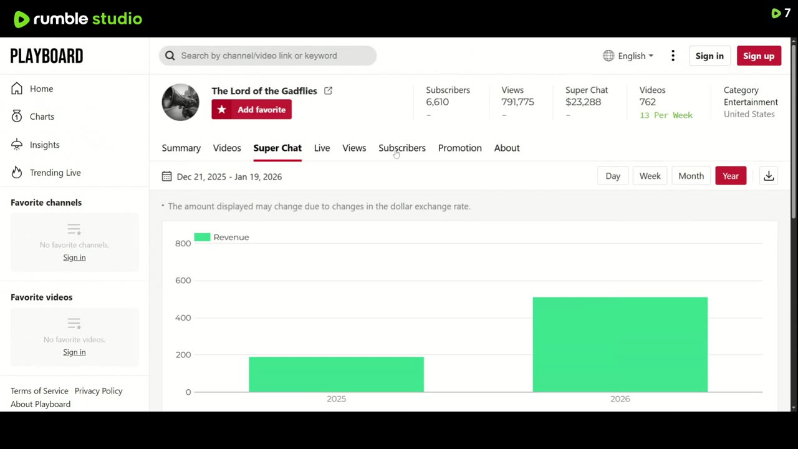The height and width of the screenshot is (449, 798).
Task: Open Trending Live flame icon
Action: tap(17, 173)
